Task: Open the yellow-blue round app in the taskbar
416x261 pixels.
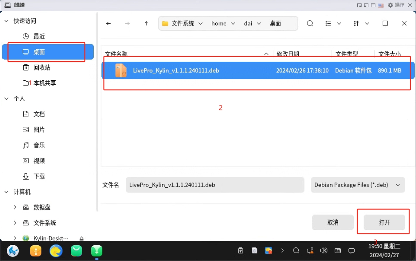Action: pyautogui.click(x=56, y=251)
